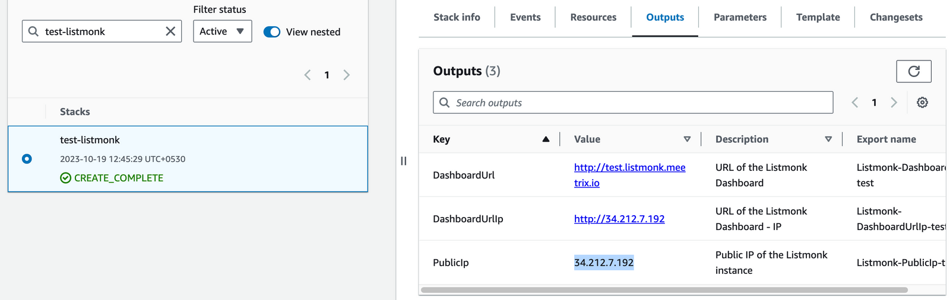Select the test-listmonk stack radio button
This screenshot has width=950, height=300.
coord(27,159)
